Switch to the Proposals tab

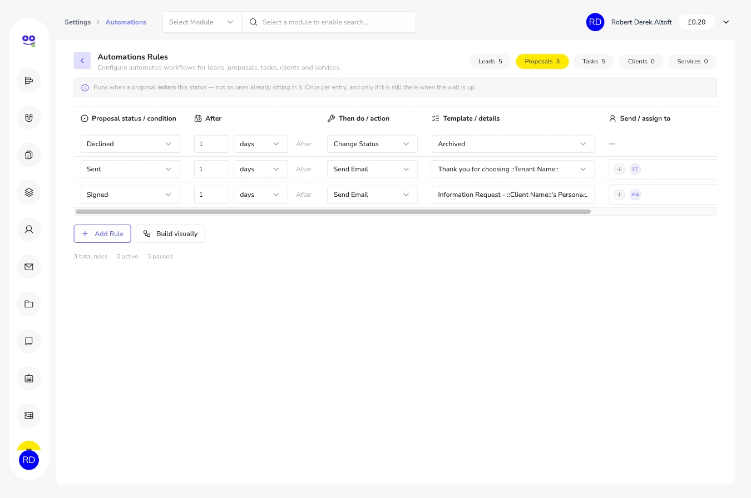[542, 61]
